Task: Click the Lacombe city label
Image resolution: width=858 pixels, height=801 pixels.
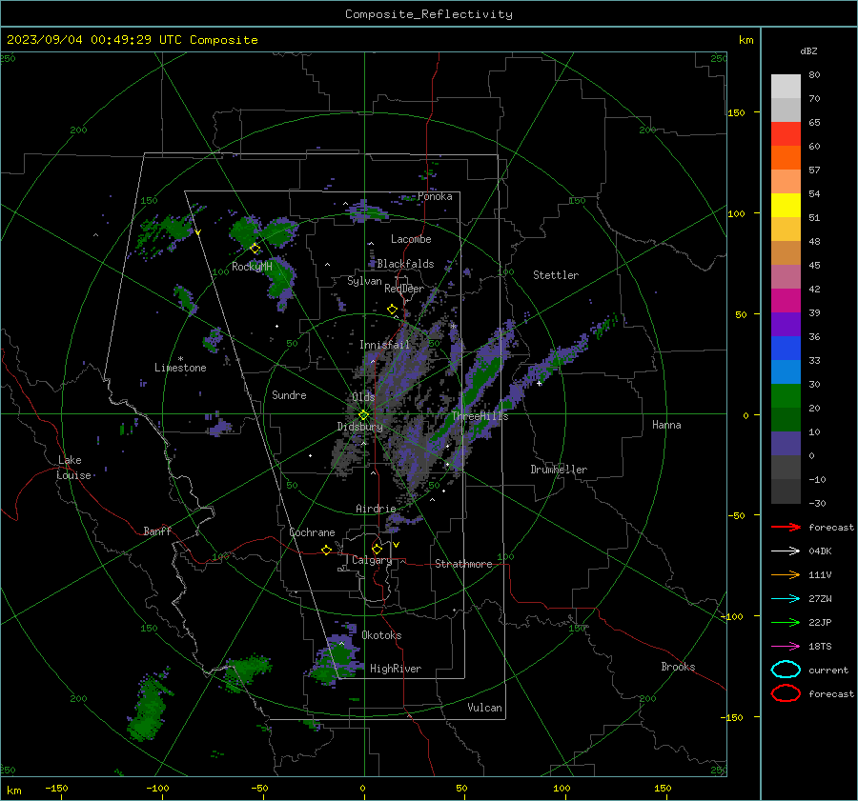Action: point(411,239)
